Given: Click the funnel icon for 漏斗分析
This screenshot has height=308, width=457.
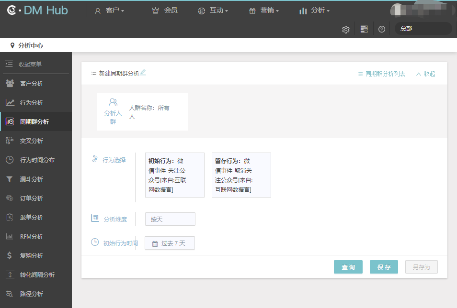Looking at the screenshot, I should pyautogui.click(x=10, y=179).
